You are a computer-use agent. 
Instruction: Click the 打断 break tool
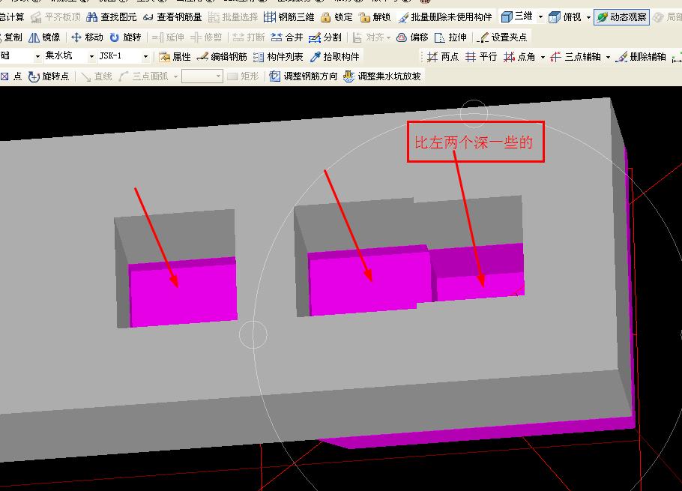[248, 37]
